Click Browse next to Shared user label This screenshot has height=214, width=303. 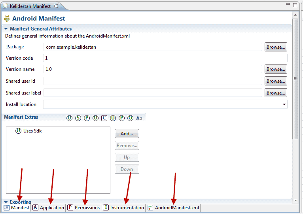[276, 93]
